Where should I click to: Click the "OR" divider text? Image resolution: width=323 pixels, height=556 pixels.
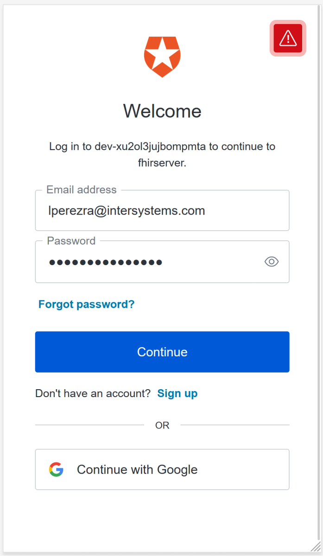[x=162, y=425]
